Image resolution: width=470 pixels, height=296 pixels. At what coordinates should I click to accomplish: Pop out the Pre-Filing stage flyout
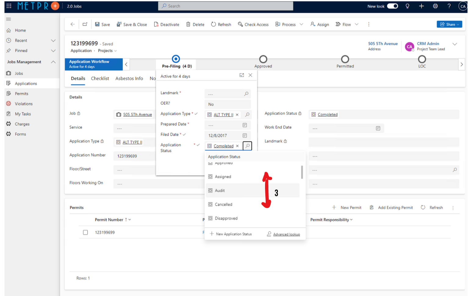click(x=242, y=75)
